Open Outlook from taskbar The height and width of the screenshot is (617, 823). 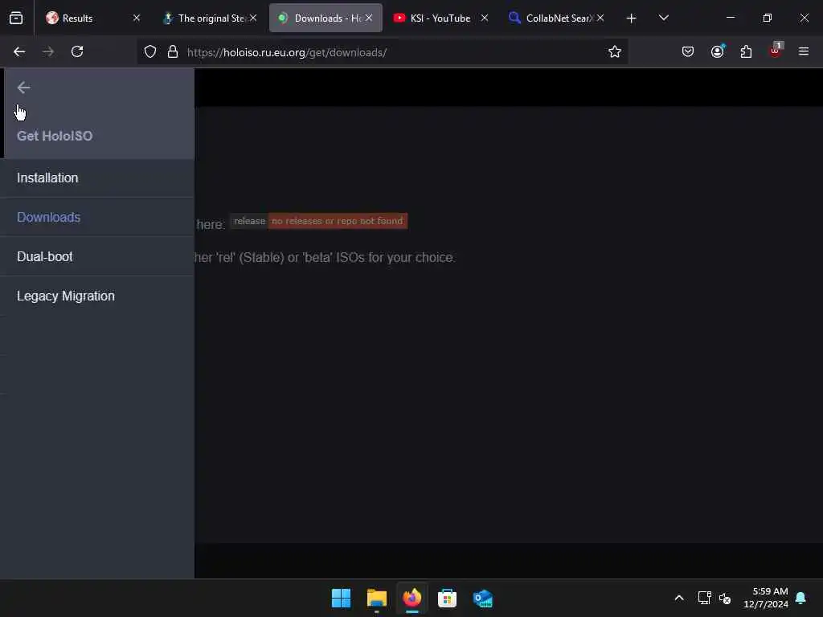pos(482,598)
